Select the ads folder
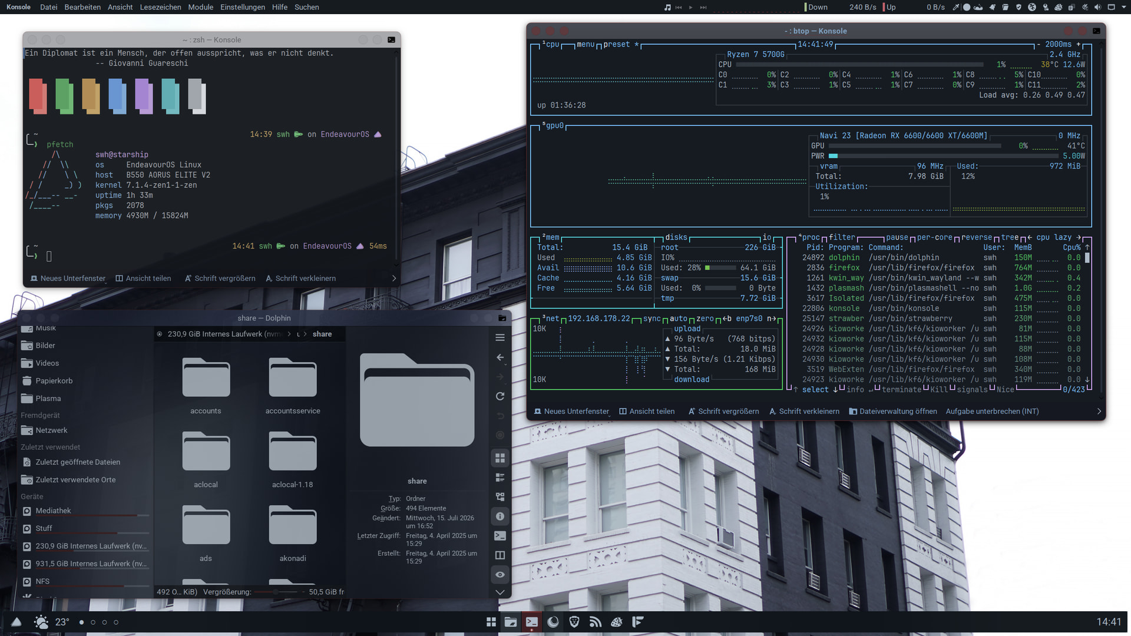 206,533
